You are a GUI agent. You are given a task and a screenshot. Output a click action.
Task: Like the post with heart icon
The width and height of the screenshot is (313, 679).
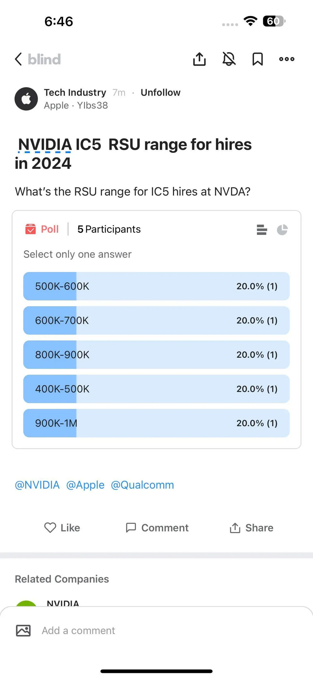tap(62, 528)
